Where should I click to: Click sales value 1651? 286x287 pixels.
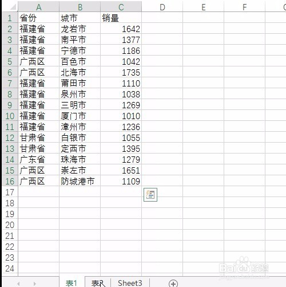click(x=121, y=170)
